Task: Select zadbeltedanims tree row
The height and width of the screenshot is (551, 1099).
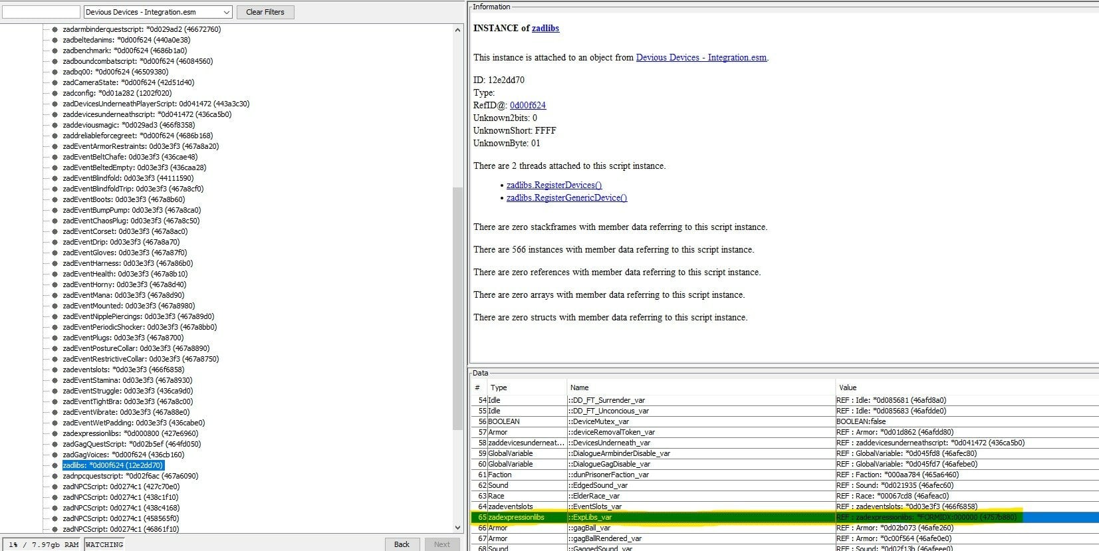Action: [x=126, y=40]
